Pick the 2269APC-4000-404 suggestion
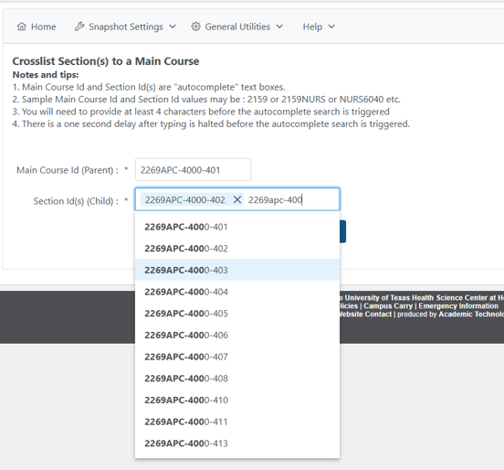The width and height of the screenshot is (504, 470). [x=237, y=292]
